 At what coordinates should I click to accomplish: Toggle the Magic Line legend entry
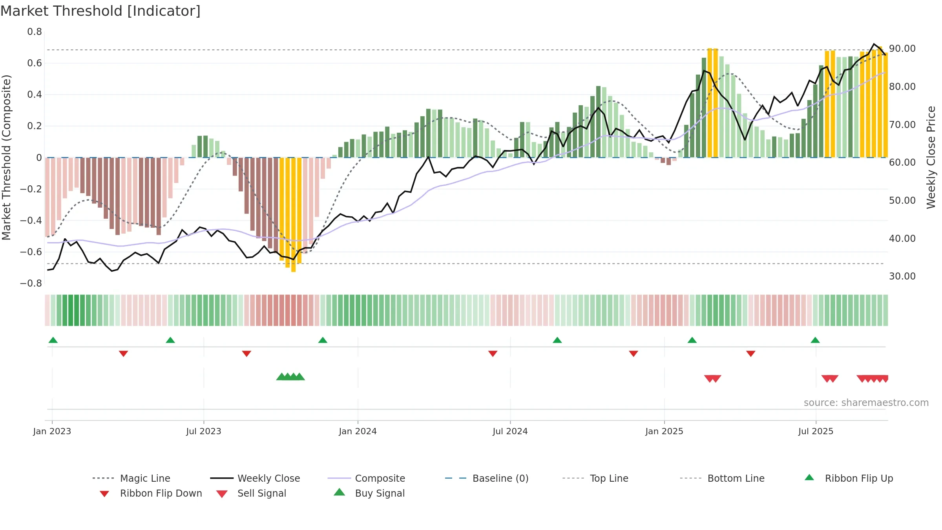pos(131,478)
